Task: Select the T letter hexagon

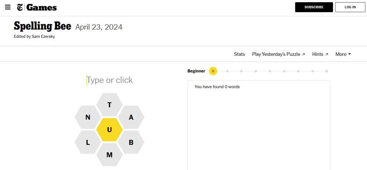Action: tap(109, 105)
